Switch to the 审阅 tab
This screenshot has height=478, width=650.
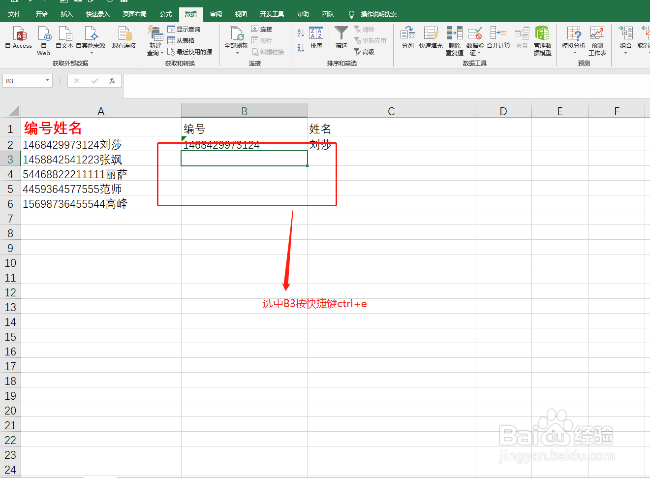(x=216, y=14)
